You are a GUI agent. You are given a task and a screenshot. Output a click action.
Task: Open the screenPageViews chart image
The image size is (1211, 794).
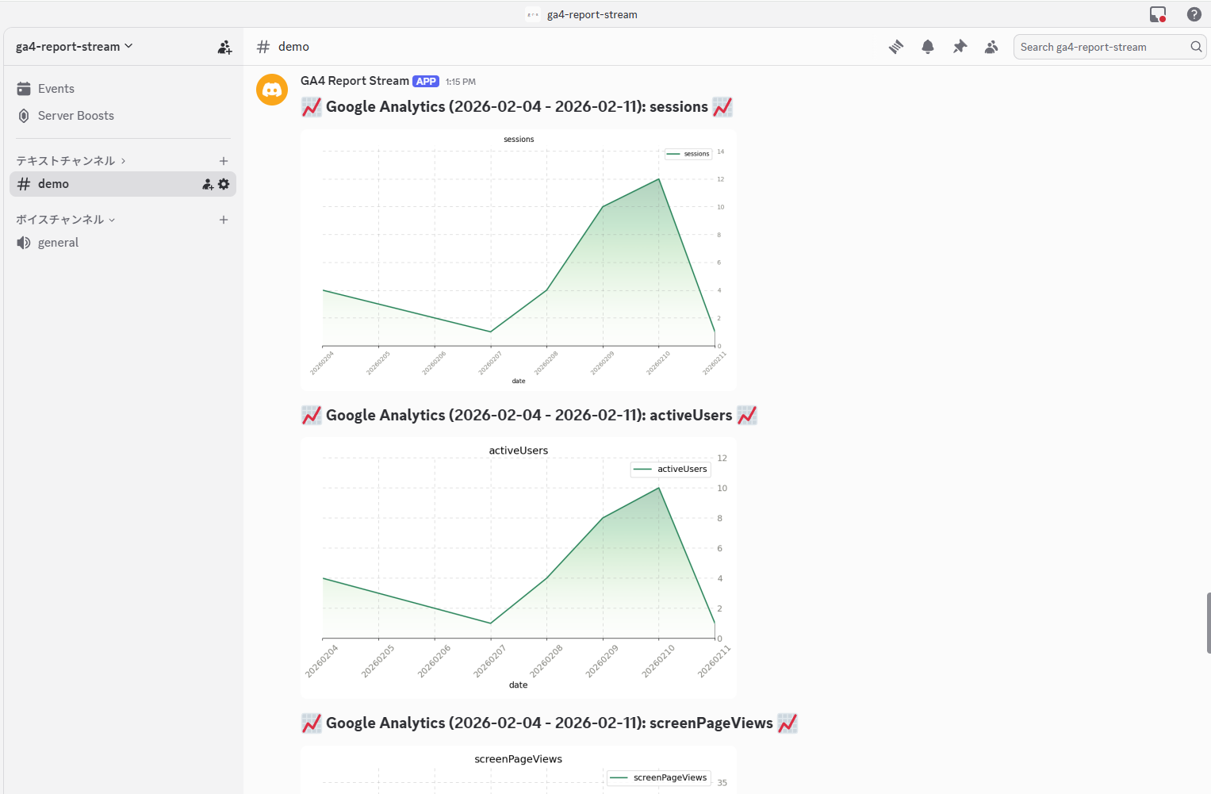(x=519, y=770)
